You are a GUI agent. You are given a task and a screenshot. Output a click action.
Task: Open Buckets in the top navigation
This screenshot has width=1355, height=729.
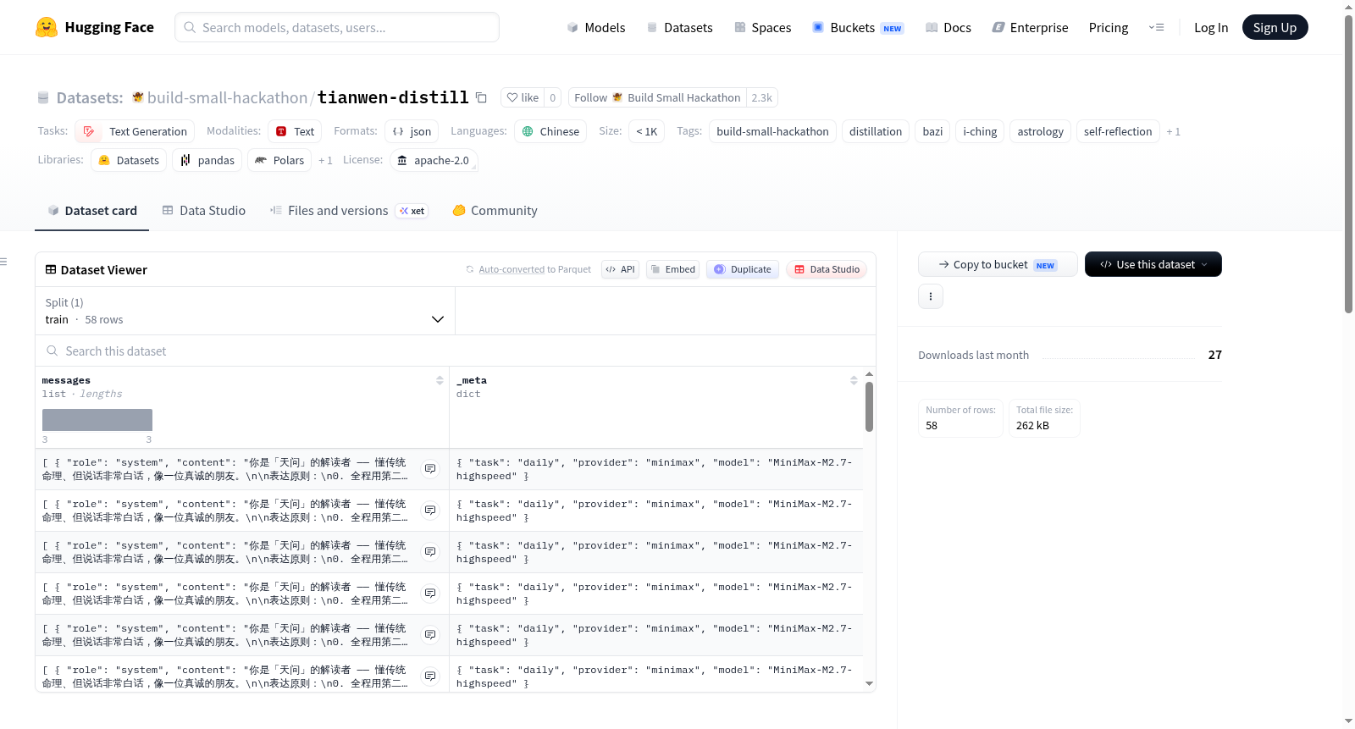click(x=858, y=27)
